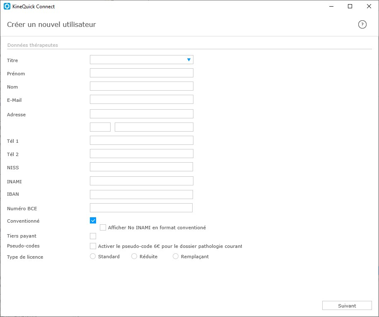Viewport: 379px width, 317px height.
Task: Pick the Remplaçant licence type
Action: tap(176, 256)
